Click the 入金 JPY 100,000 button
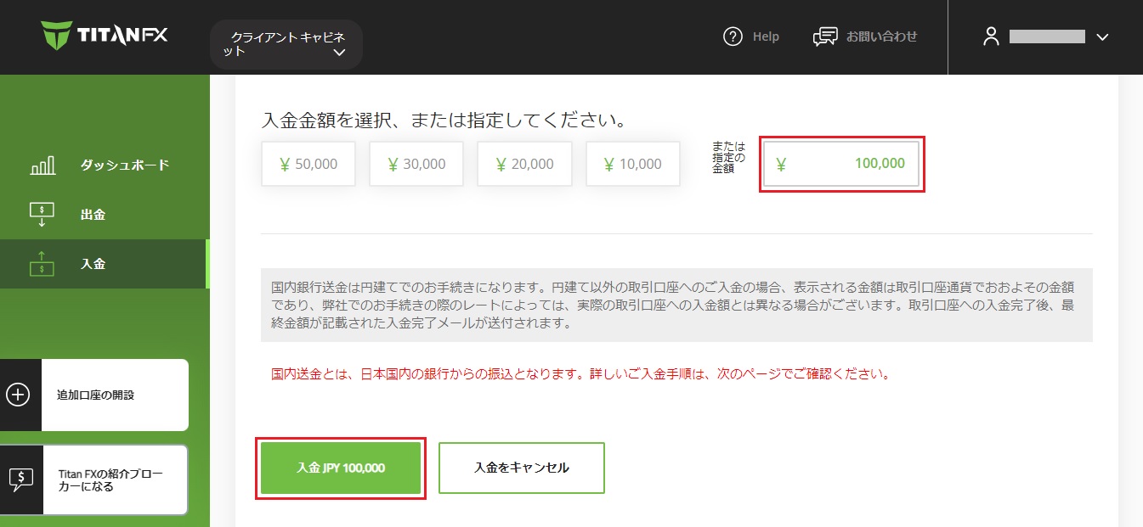The height and width of the screenshot is (527, 1143). point(341,468)
